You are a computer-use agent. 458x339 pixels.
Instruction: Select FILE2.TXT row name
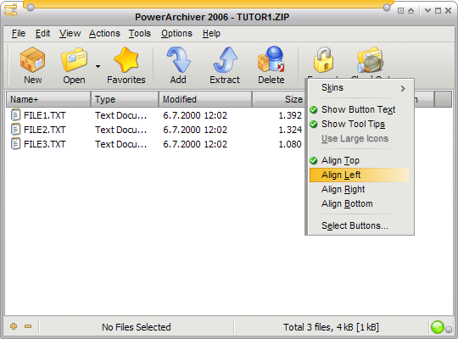pyautogui.click(x=45, y=130)
